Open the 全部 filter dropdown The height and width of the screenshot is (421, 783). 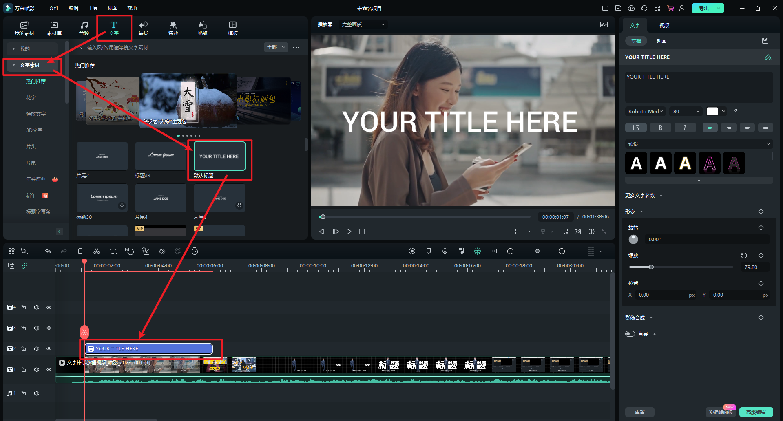pyautogui.click(x=276, y=47)
